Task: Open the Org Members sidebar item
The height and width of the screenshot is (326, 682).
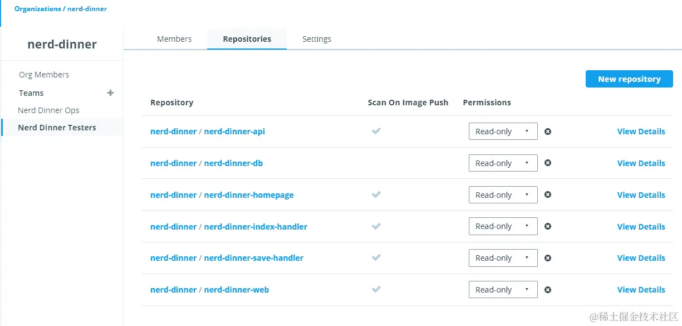Action: pos(44,75)
